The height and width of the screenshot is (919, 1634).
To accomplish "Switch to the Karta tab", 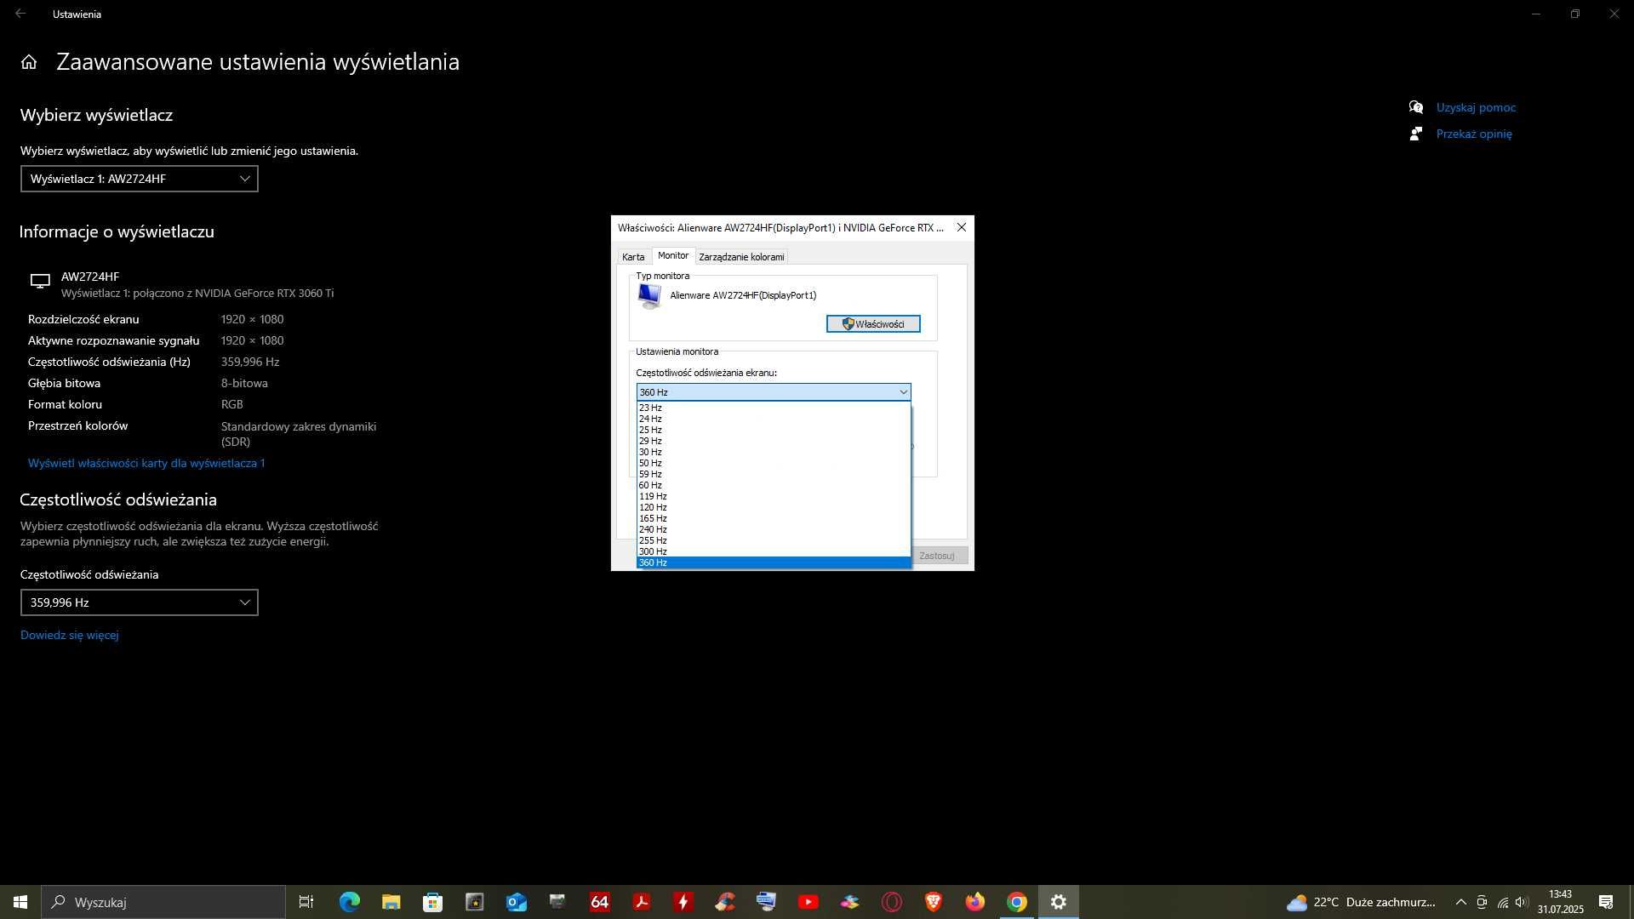I will [x=633, y=257].
